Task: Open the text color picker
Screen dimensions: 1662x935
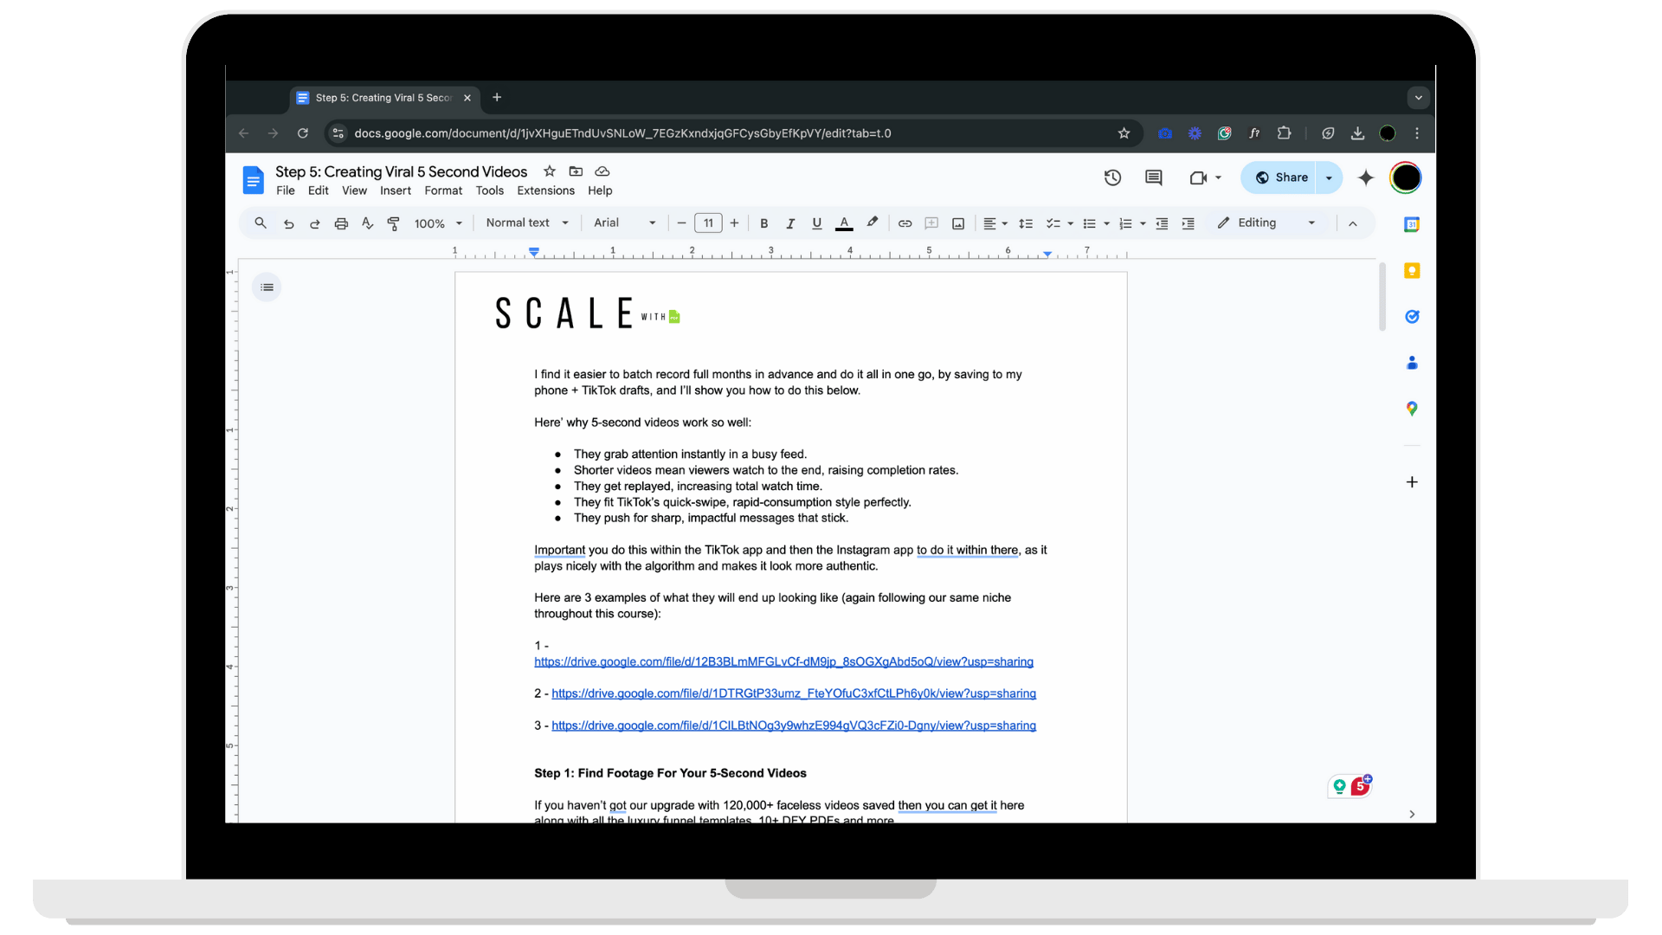Action: [844, 223]
